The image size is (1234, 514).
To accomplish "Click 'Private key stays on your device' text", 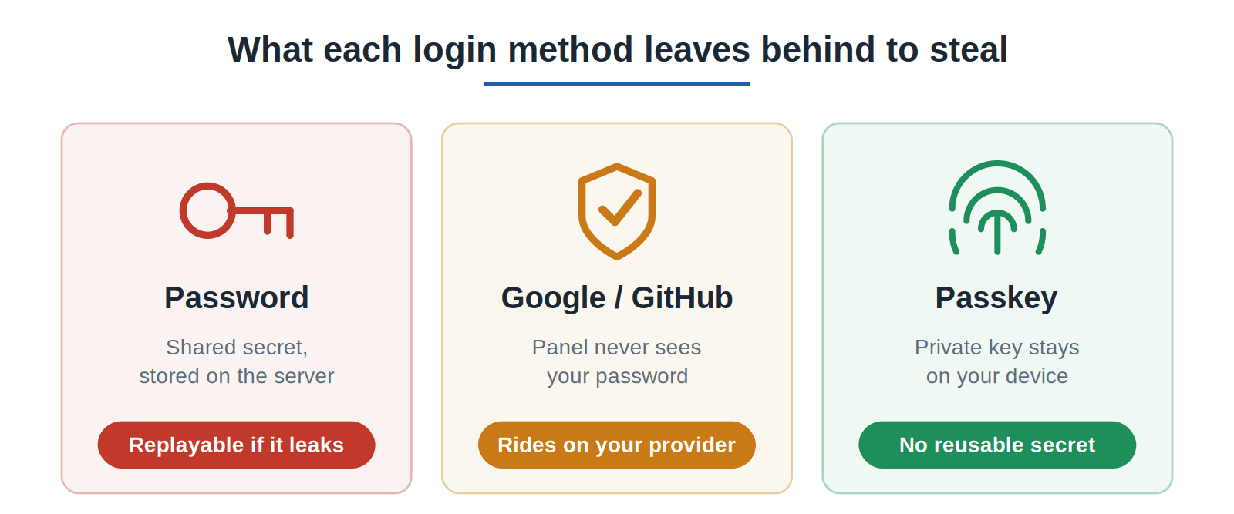I will point(997,361).
